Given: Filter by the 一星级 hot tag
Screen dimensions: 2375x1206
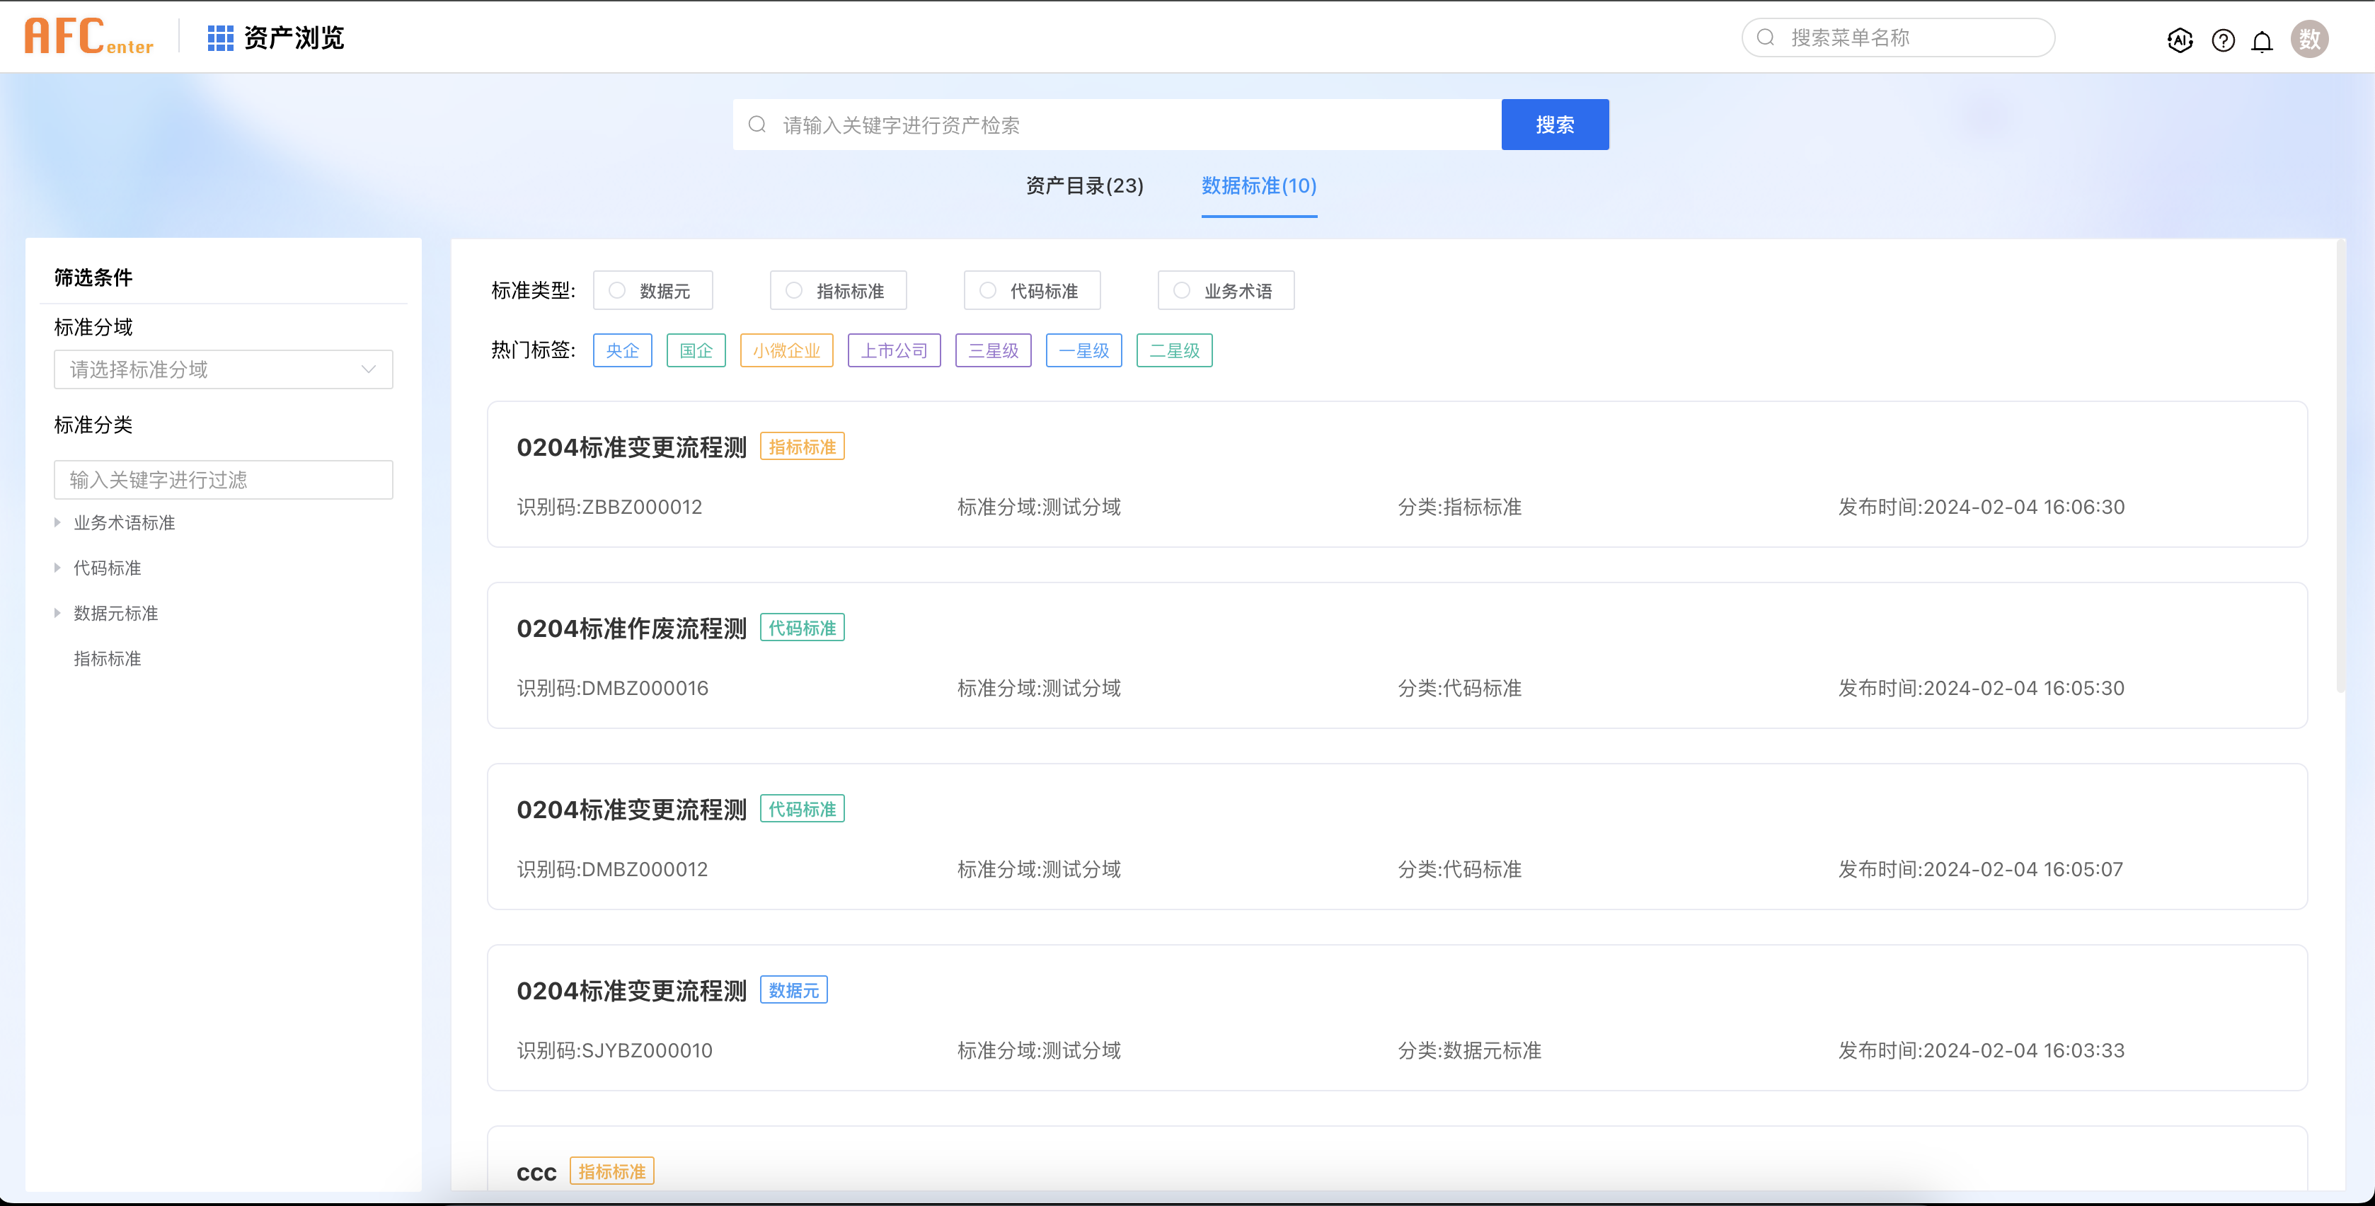Looking at the screenshot, I should coord(1083,350).
